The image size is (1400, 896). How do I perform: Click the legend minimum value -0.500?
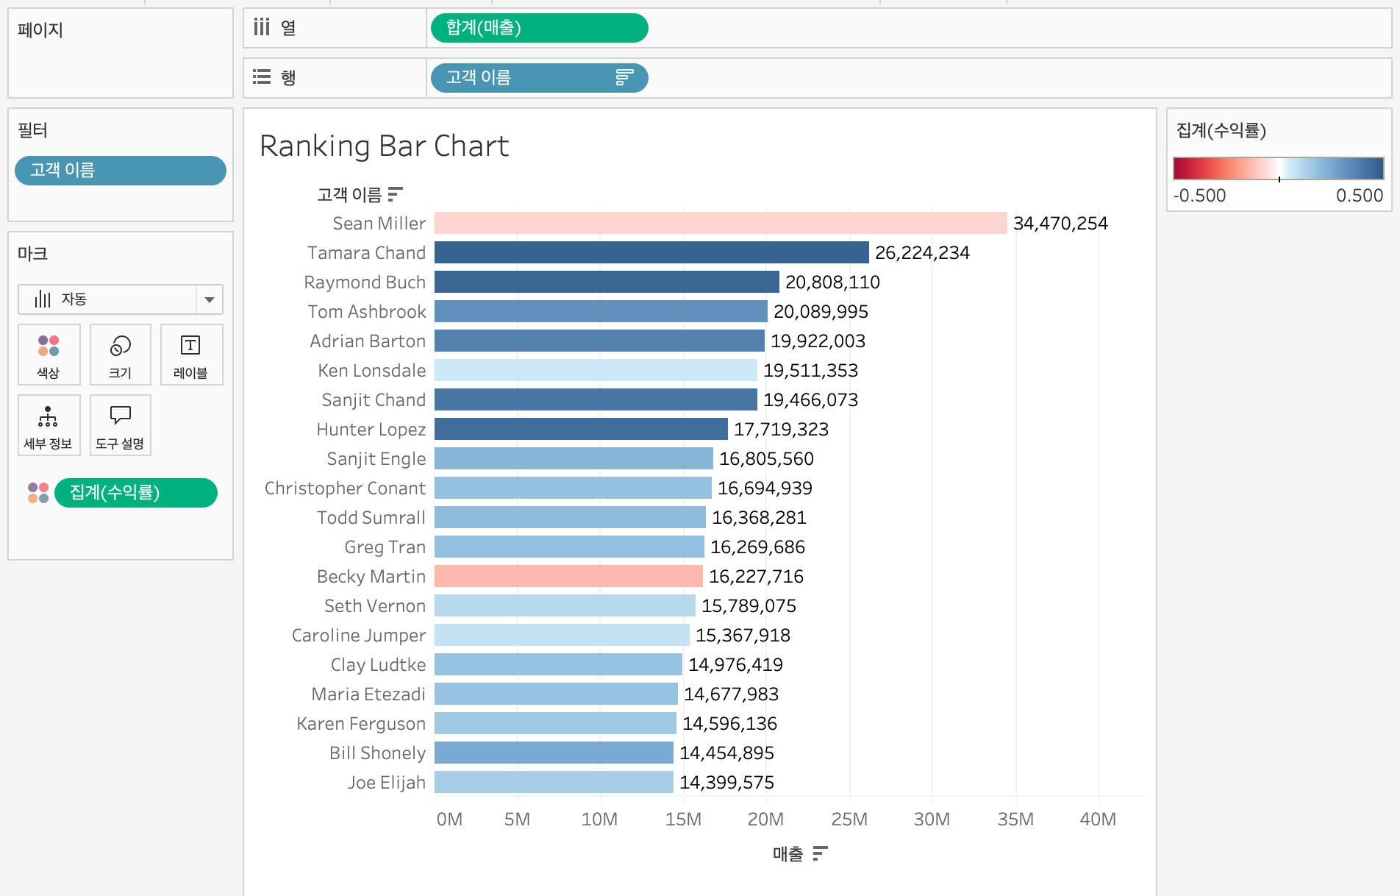click(x=1200, y=196)
